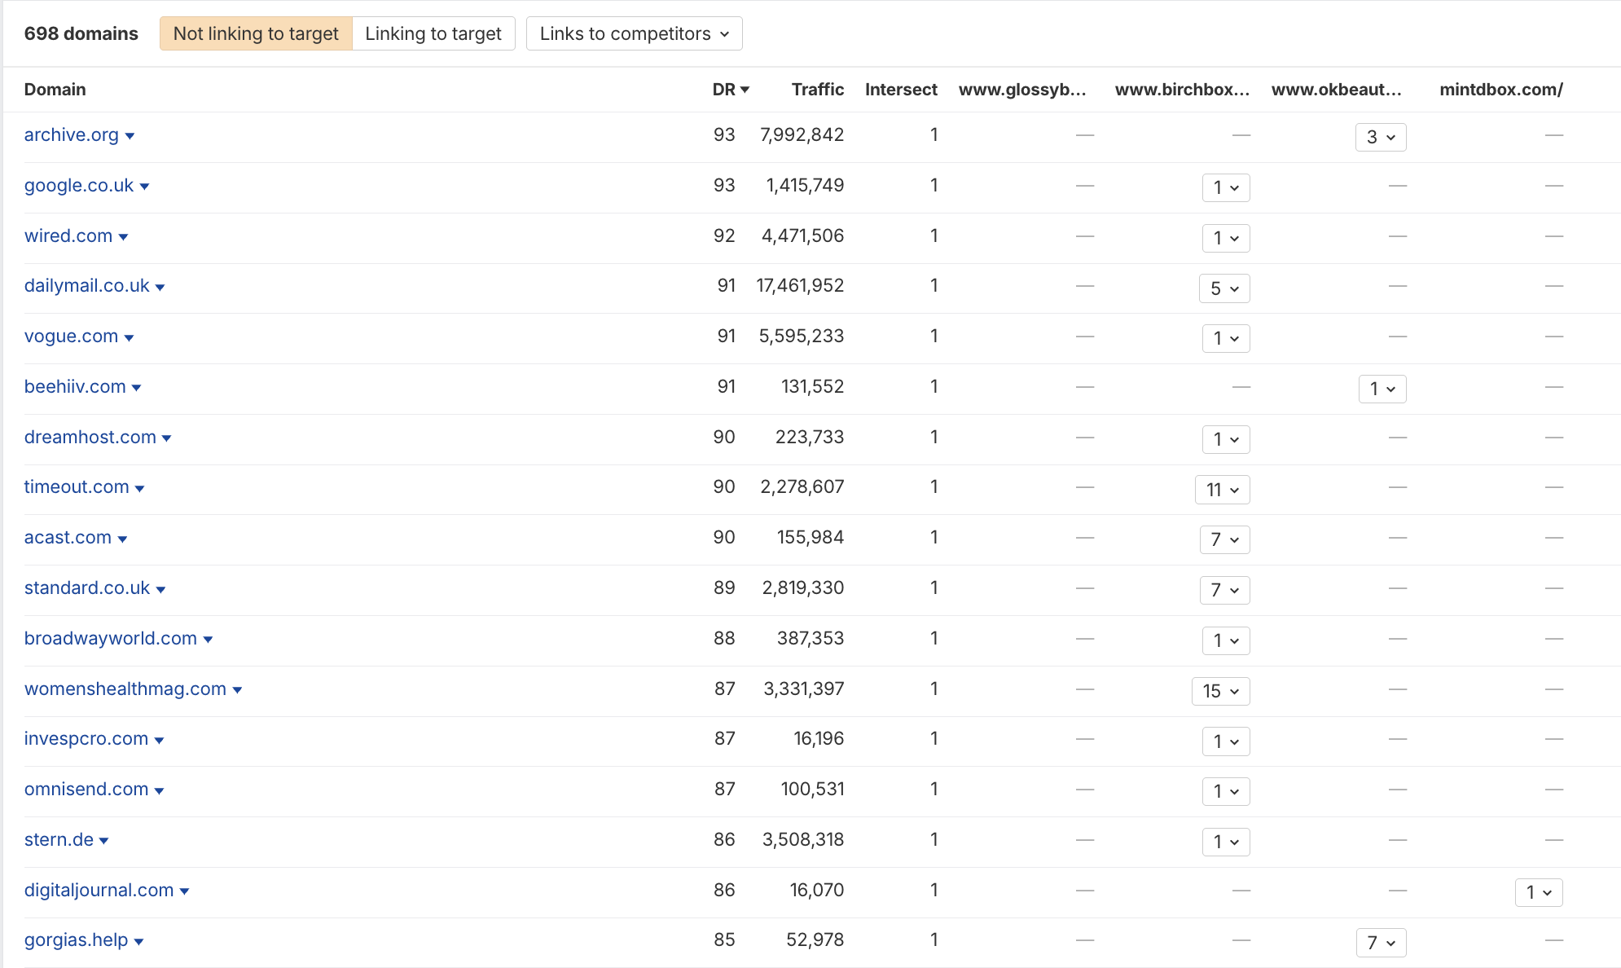This screenshot has width=1621, height=968.
Task: Click the DR column sort arrow
Action: (x=745, y=90)
